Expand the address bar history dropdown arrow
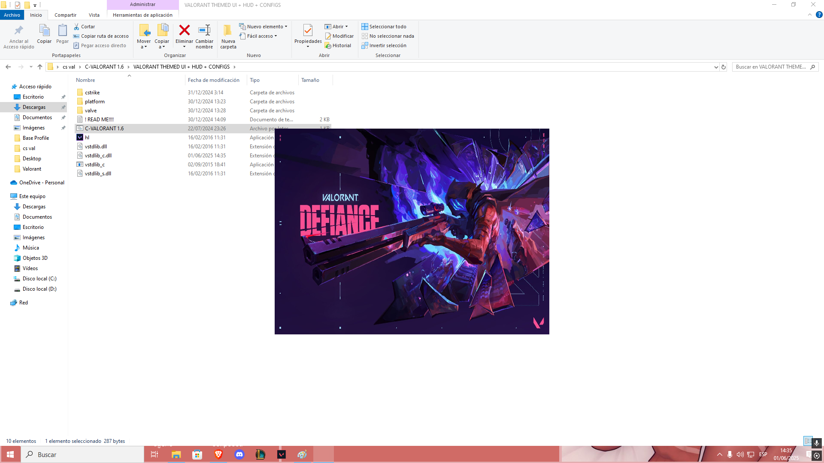Image resolution: width=824 pixels, height=463 pixels. (716, 67)
